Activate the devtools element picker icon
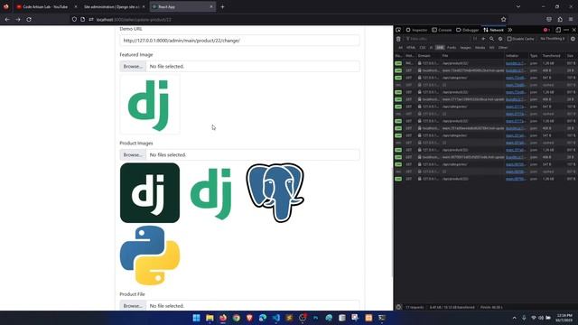 pos(398,30)
